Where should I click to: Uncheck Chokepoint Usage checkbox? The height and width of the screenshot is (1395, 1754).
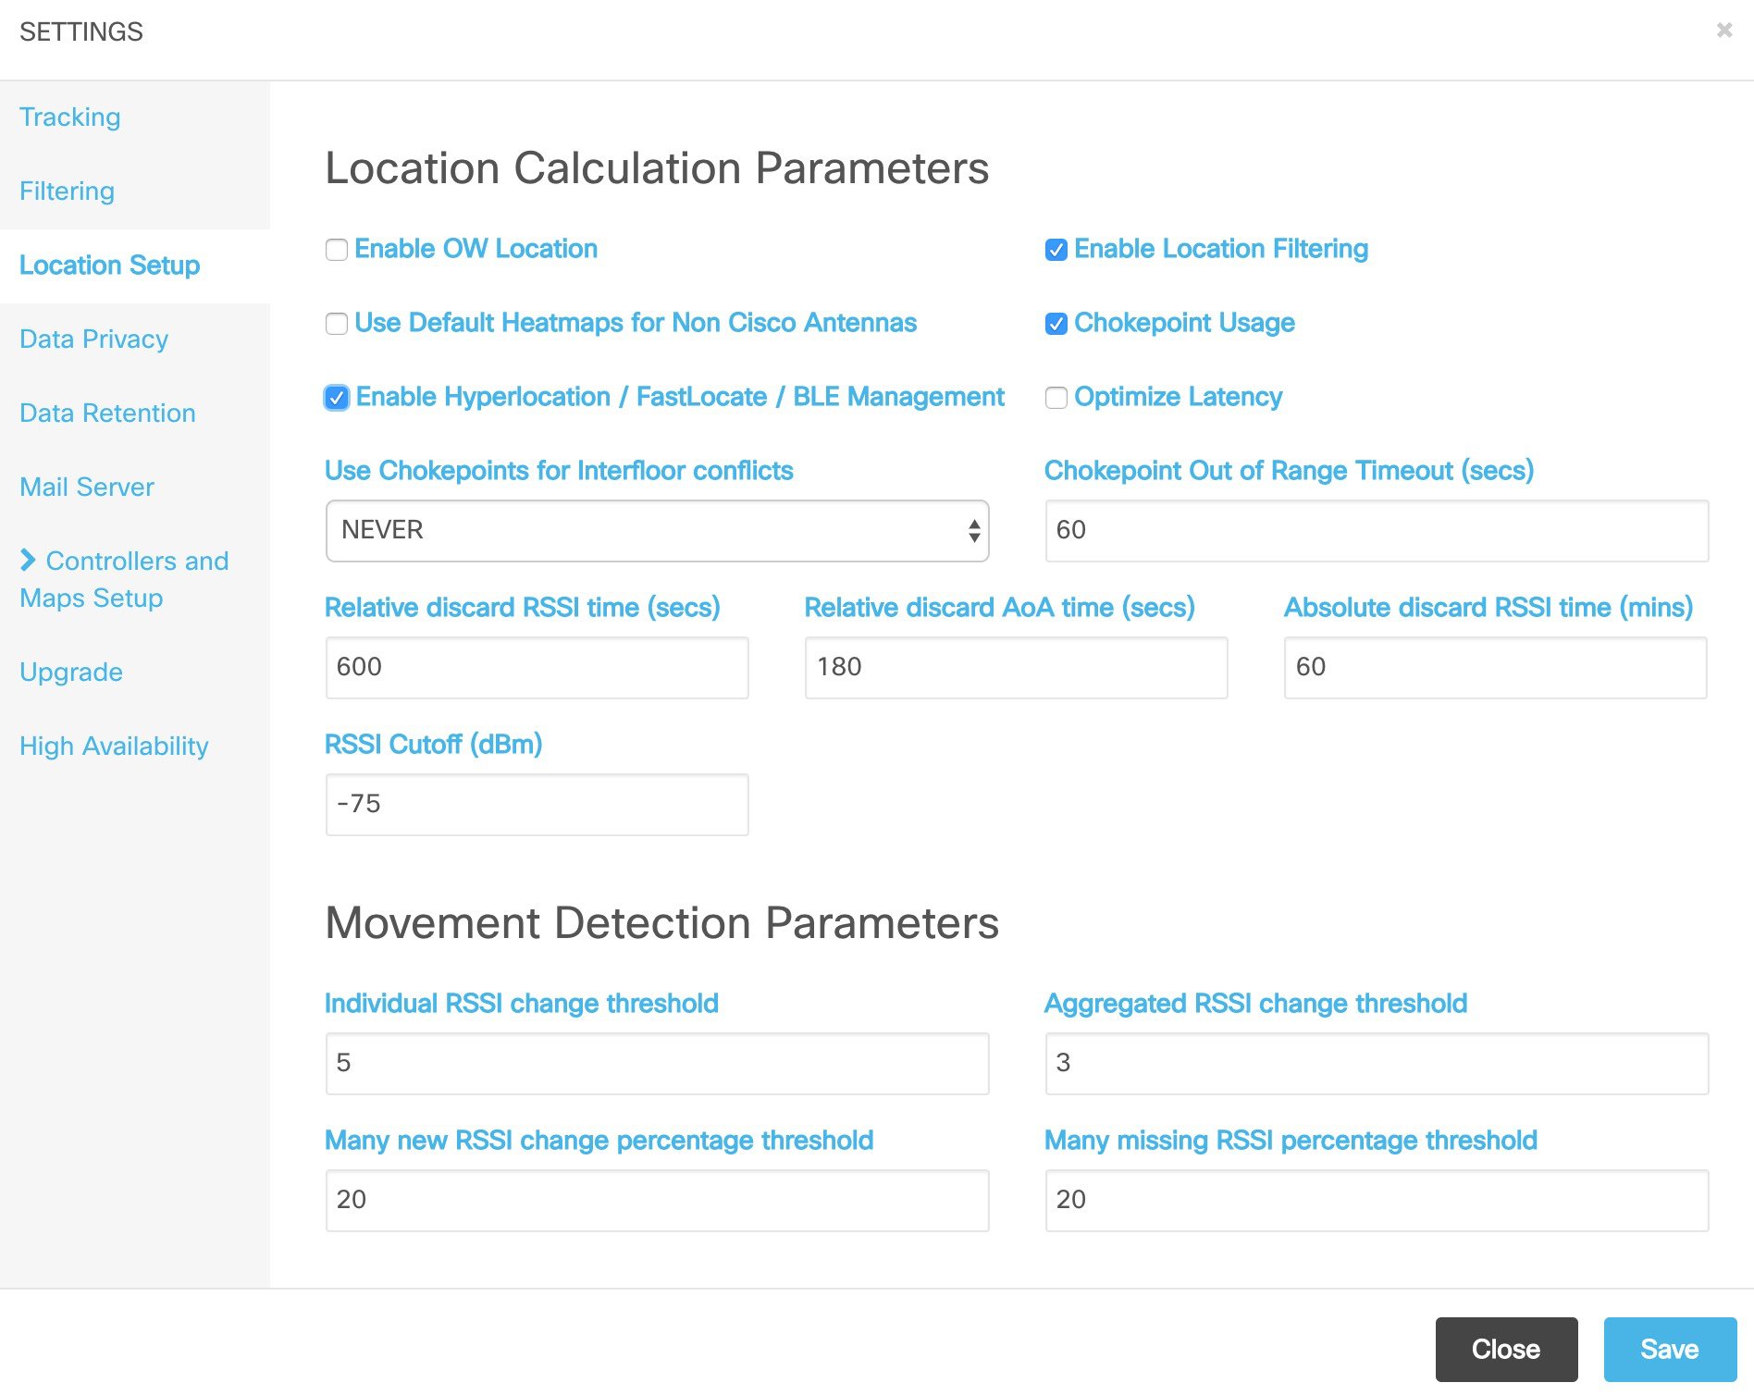tap(1056, 324)
